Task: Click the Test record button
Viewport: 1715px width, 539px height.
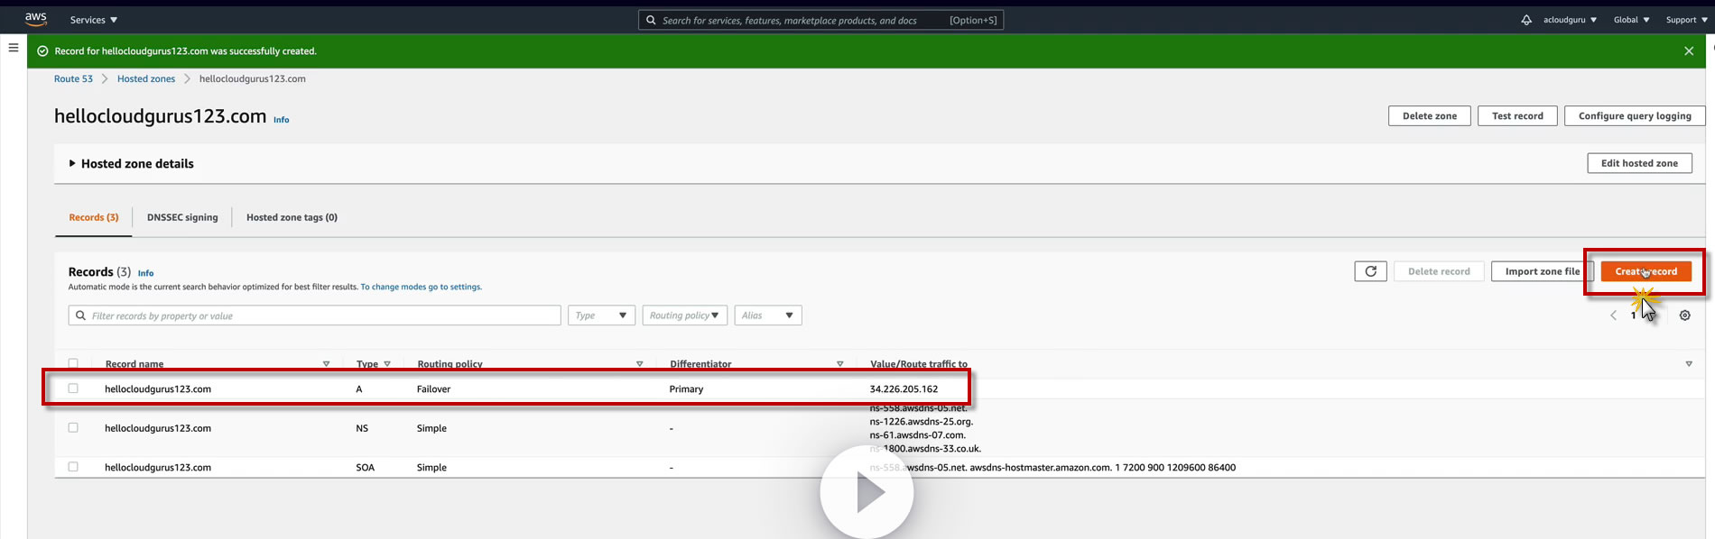Action: coord(1517,116)
